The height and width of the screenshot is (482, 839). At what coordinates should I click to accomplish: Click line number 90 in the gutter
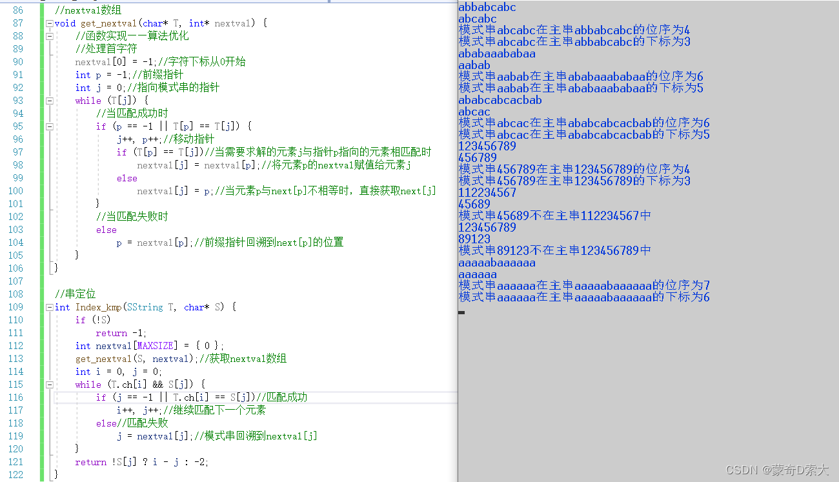tap(17, 62)
